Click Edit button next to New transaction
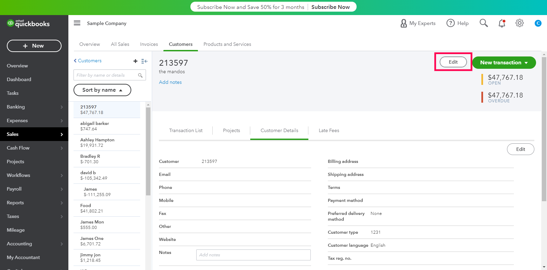The image size is (547, 270). coord(453,62)
